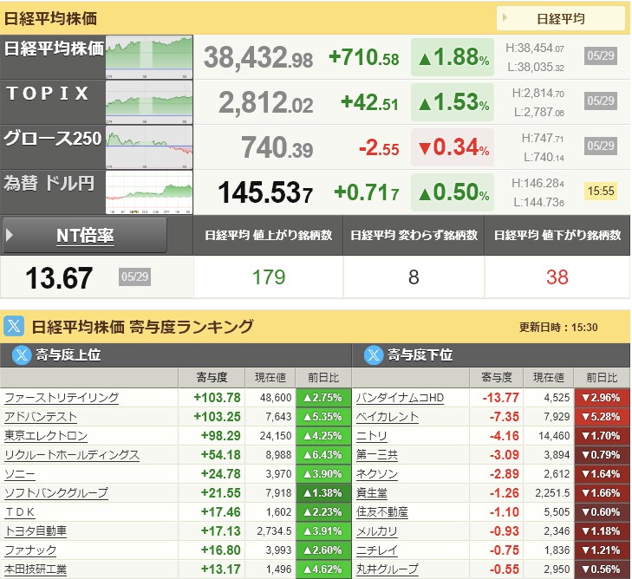Open ネクソン stock link

pos(377,474)
